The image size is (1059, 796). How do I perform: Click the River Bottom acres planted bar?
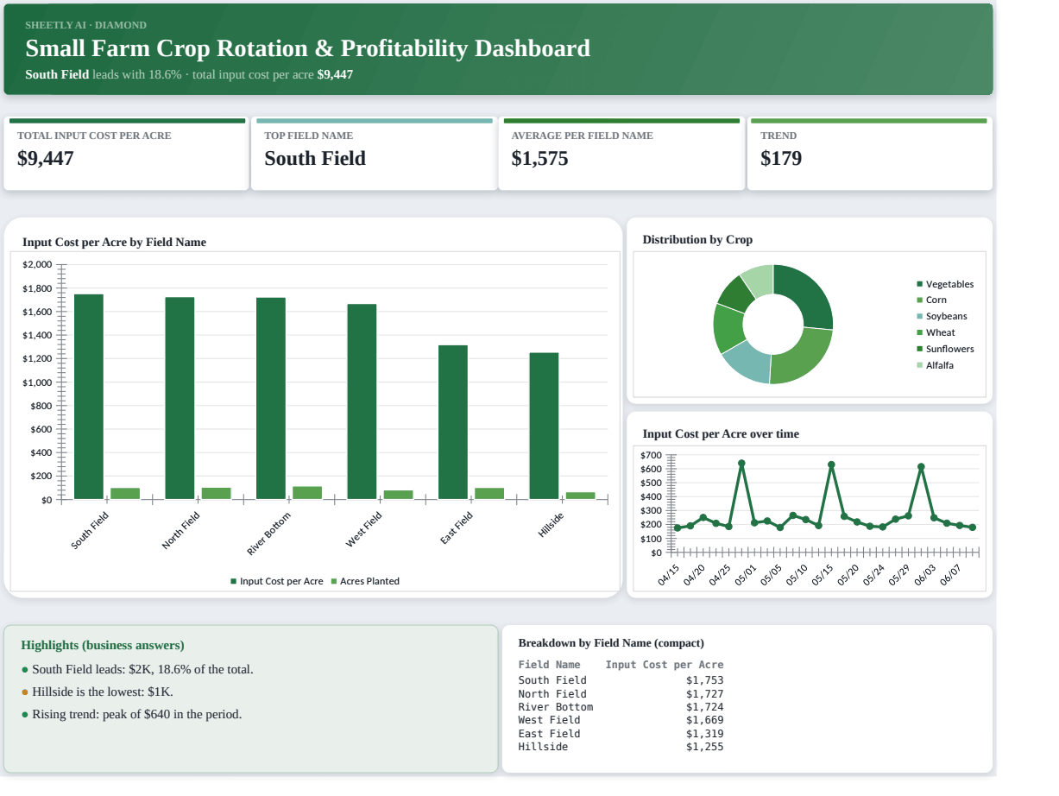point(307,493)
